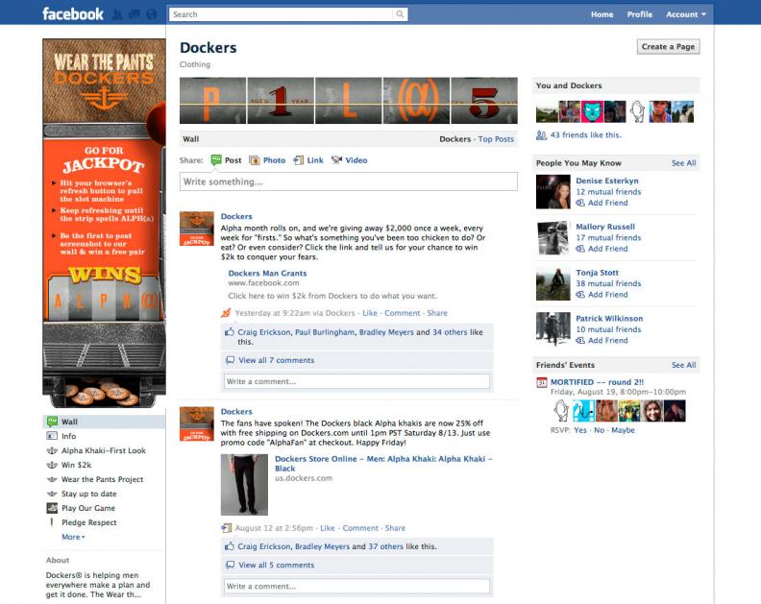Expand the More sidebar menu

coord(73,537)
